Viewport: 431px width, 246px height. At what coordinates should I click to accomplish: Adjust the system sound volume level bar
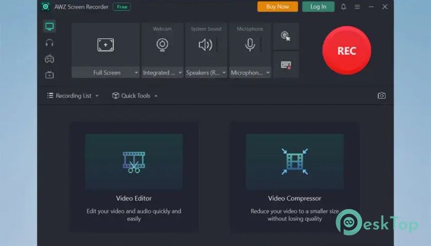tap(217, 45)
